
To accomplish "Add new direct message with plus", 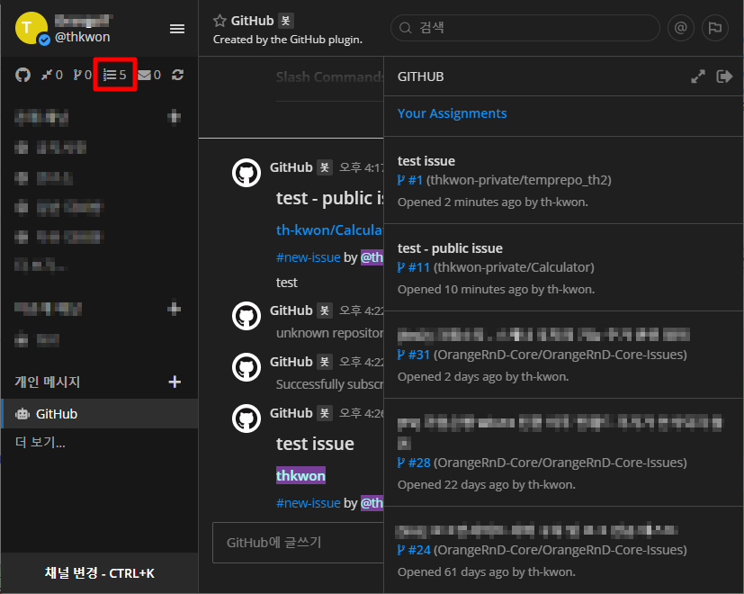I will pyautogui.click(x=175, y=382).
